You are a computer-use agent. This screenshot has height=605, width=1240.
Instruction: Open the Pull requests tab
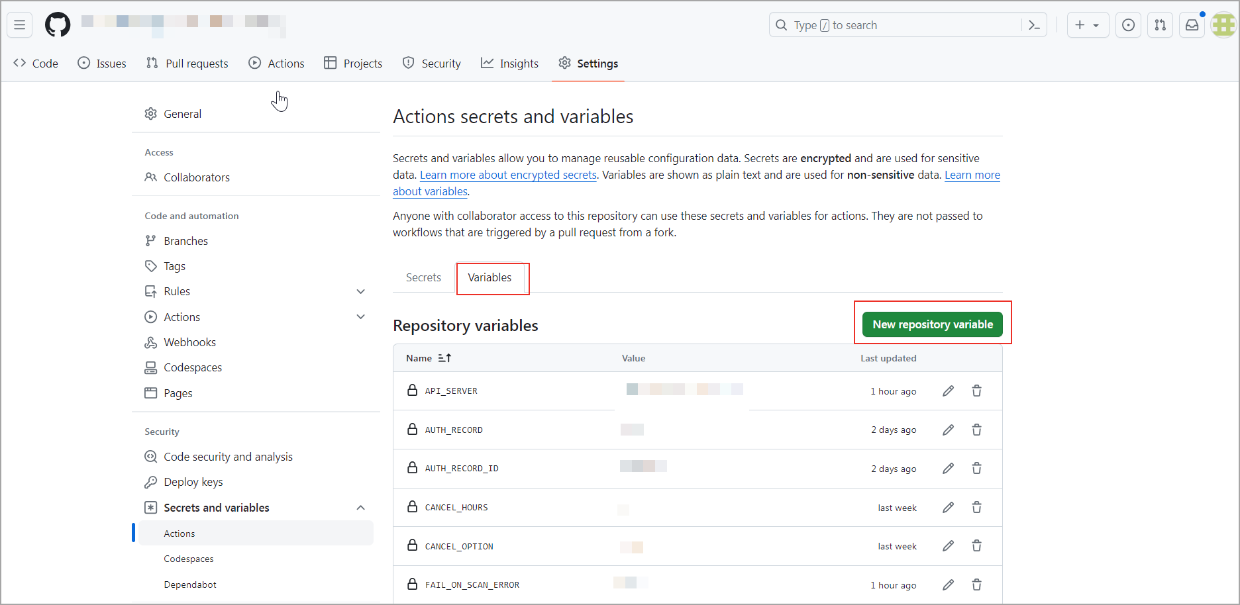click(187, 64)
